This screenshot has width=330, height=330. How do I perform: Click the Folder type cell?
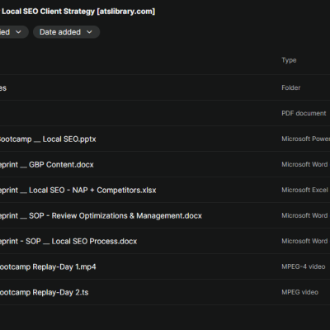coord(290,87)
